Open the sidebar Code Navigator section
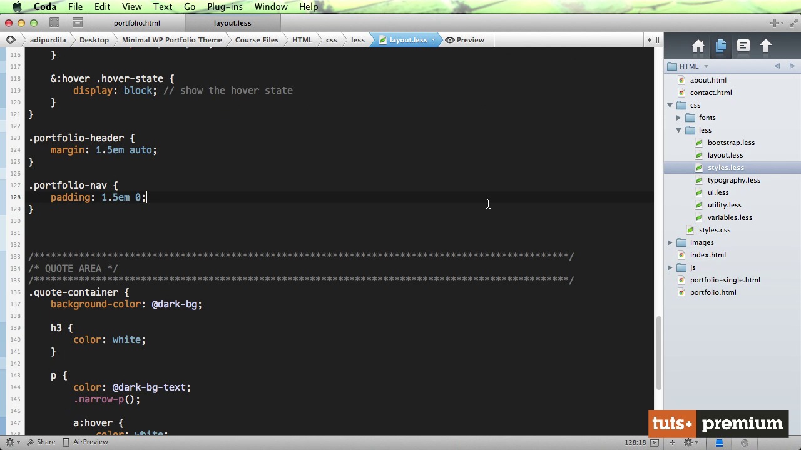The width and height of the screenshot is (801, 450). pos(743,46)
